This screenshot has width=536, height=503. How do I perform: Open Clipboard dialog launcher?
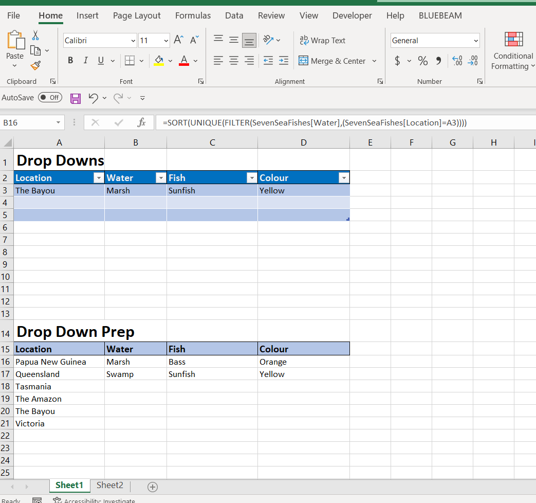[52, 81]
